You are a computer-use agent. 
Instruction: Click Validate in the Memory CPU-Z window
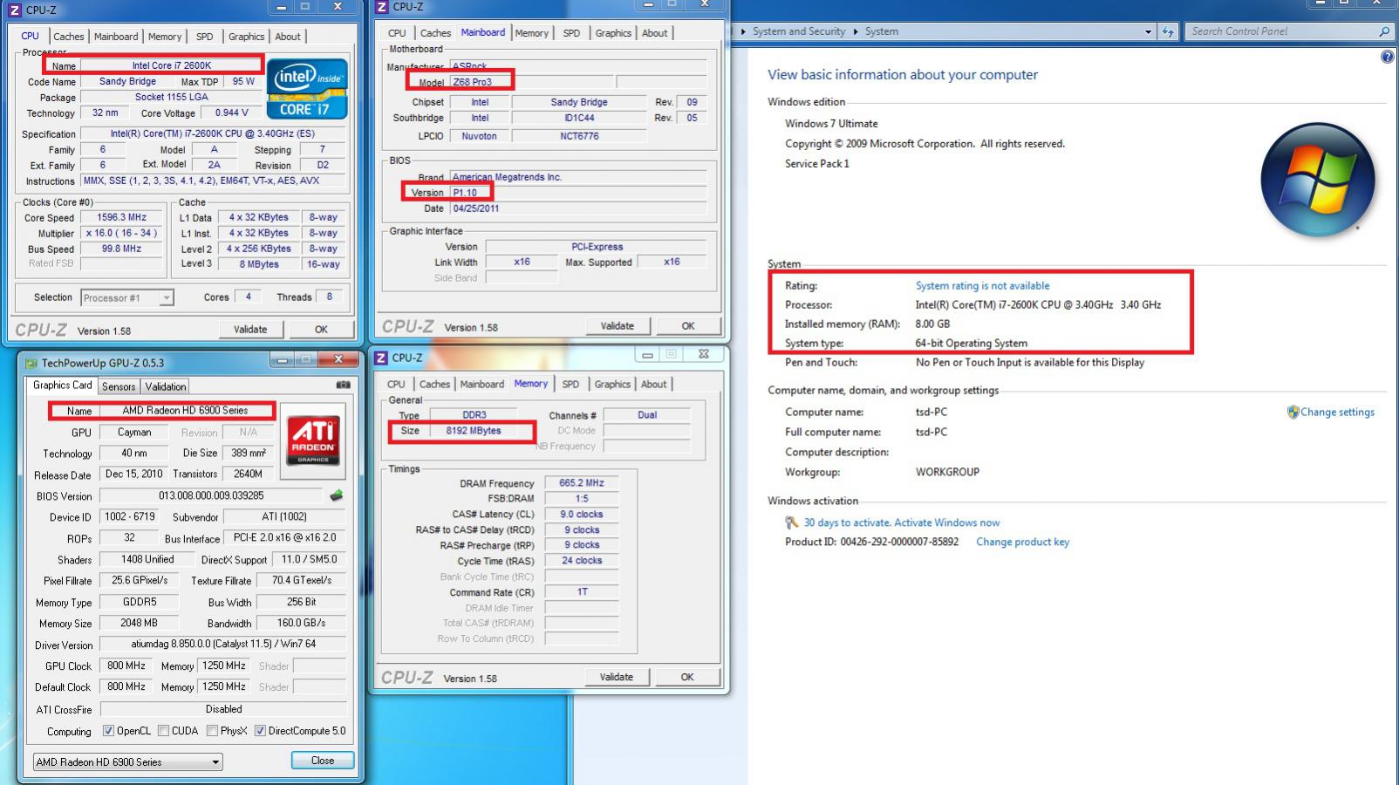point(617,678)
